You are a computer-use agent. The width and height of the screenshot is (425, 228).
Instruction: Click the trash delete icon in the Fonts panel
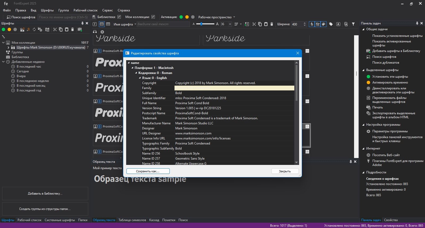(x=73, y=29)
